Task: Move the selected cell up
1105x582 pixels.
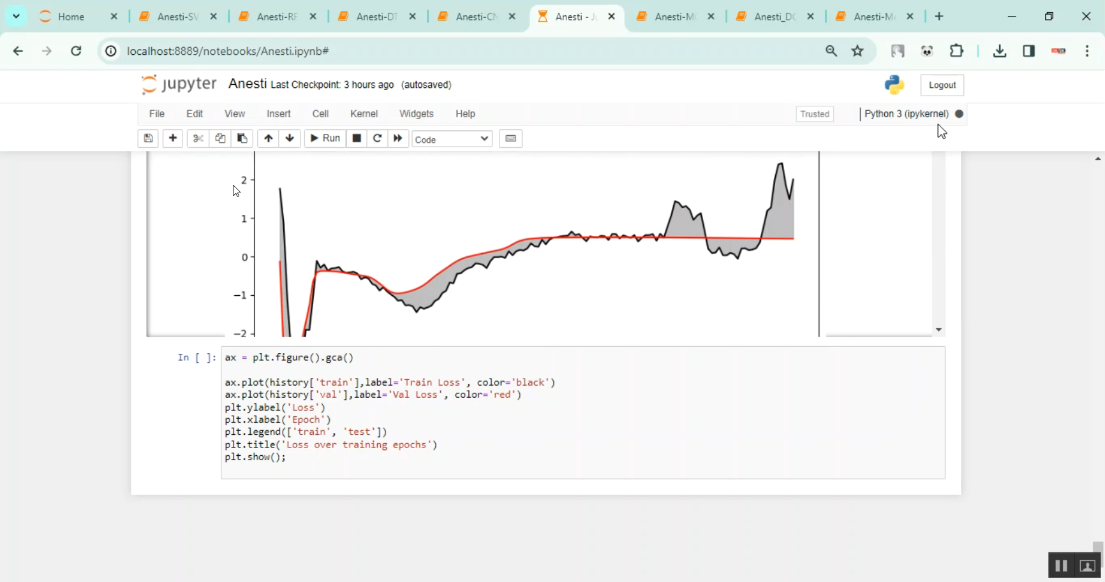Action: pos(268,139)
